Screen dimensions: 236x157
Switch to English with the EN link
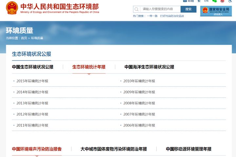[206, 1]
